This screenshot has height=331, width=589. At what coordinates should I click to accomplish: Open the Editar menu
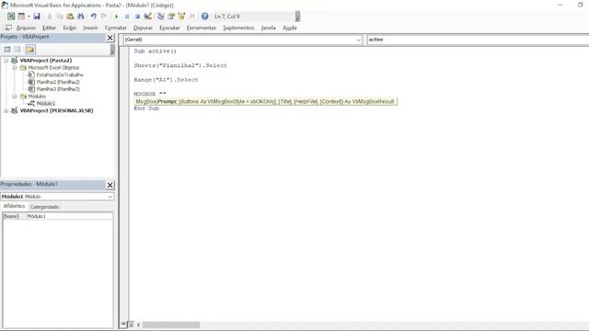(x=49, y=28)
